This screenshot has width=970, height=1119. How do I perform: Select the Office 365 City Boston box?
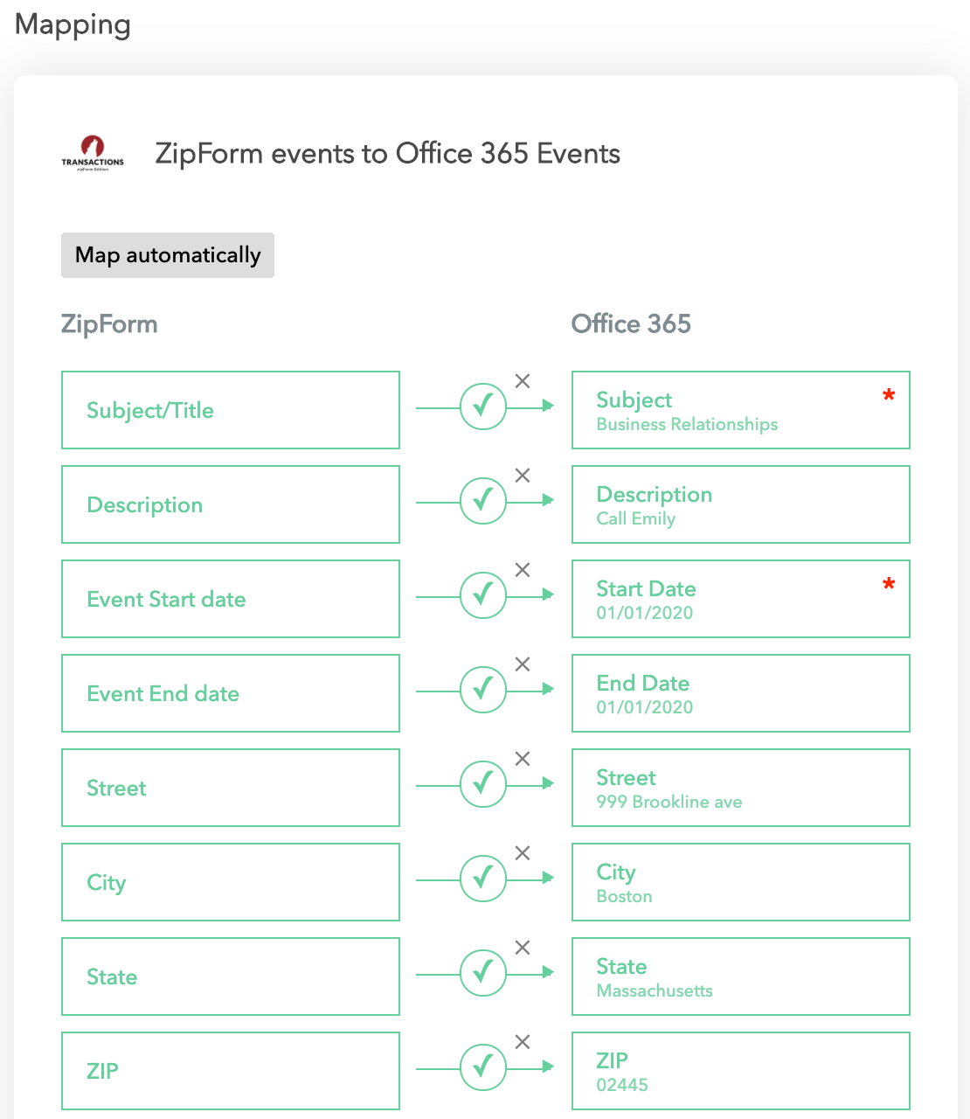point(741,882)
